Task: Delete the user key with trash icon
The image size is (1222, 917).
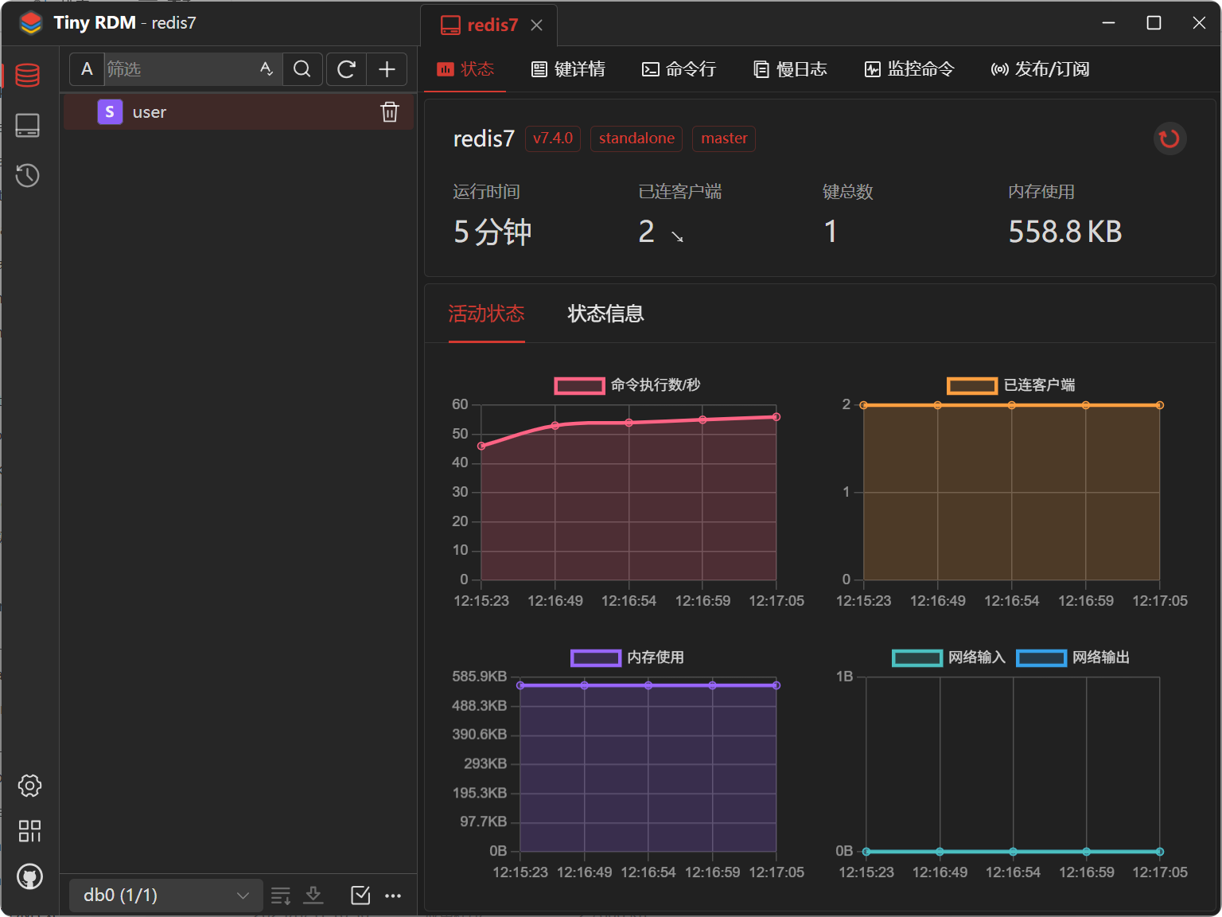Action: [390, 112]
